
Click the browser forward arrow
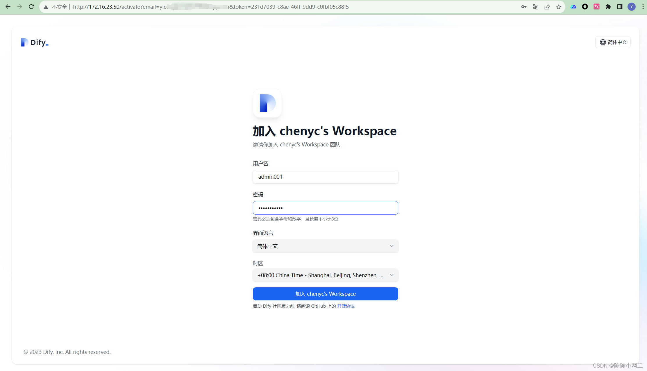(x=19, y=7)
